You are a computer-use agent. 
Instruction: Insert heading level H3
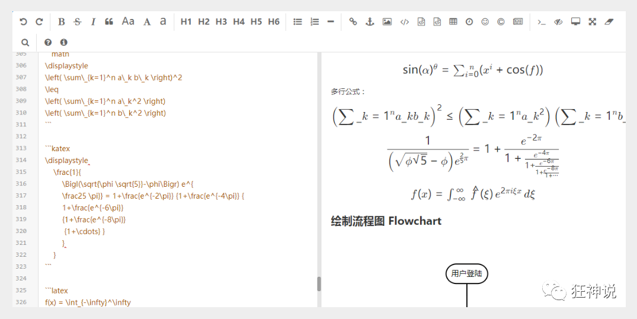tap(221, 21)
